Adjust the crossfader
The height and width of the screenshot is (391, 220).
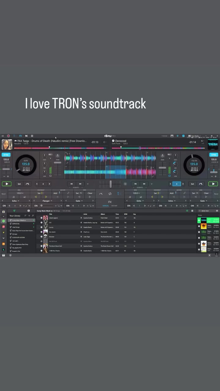point(110,184)
